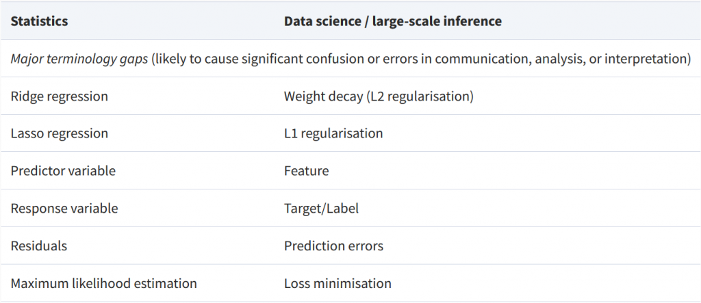Click the Data science / large-scale inference header

[392, 21]
